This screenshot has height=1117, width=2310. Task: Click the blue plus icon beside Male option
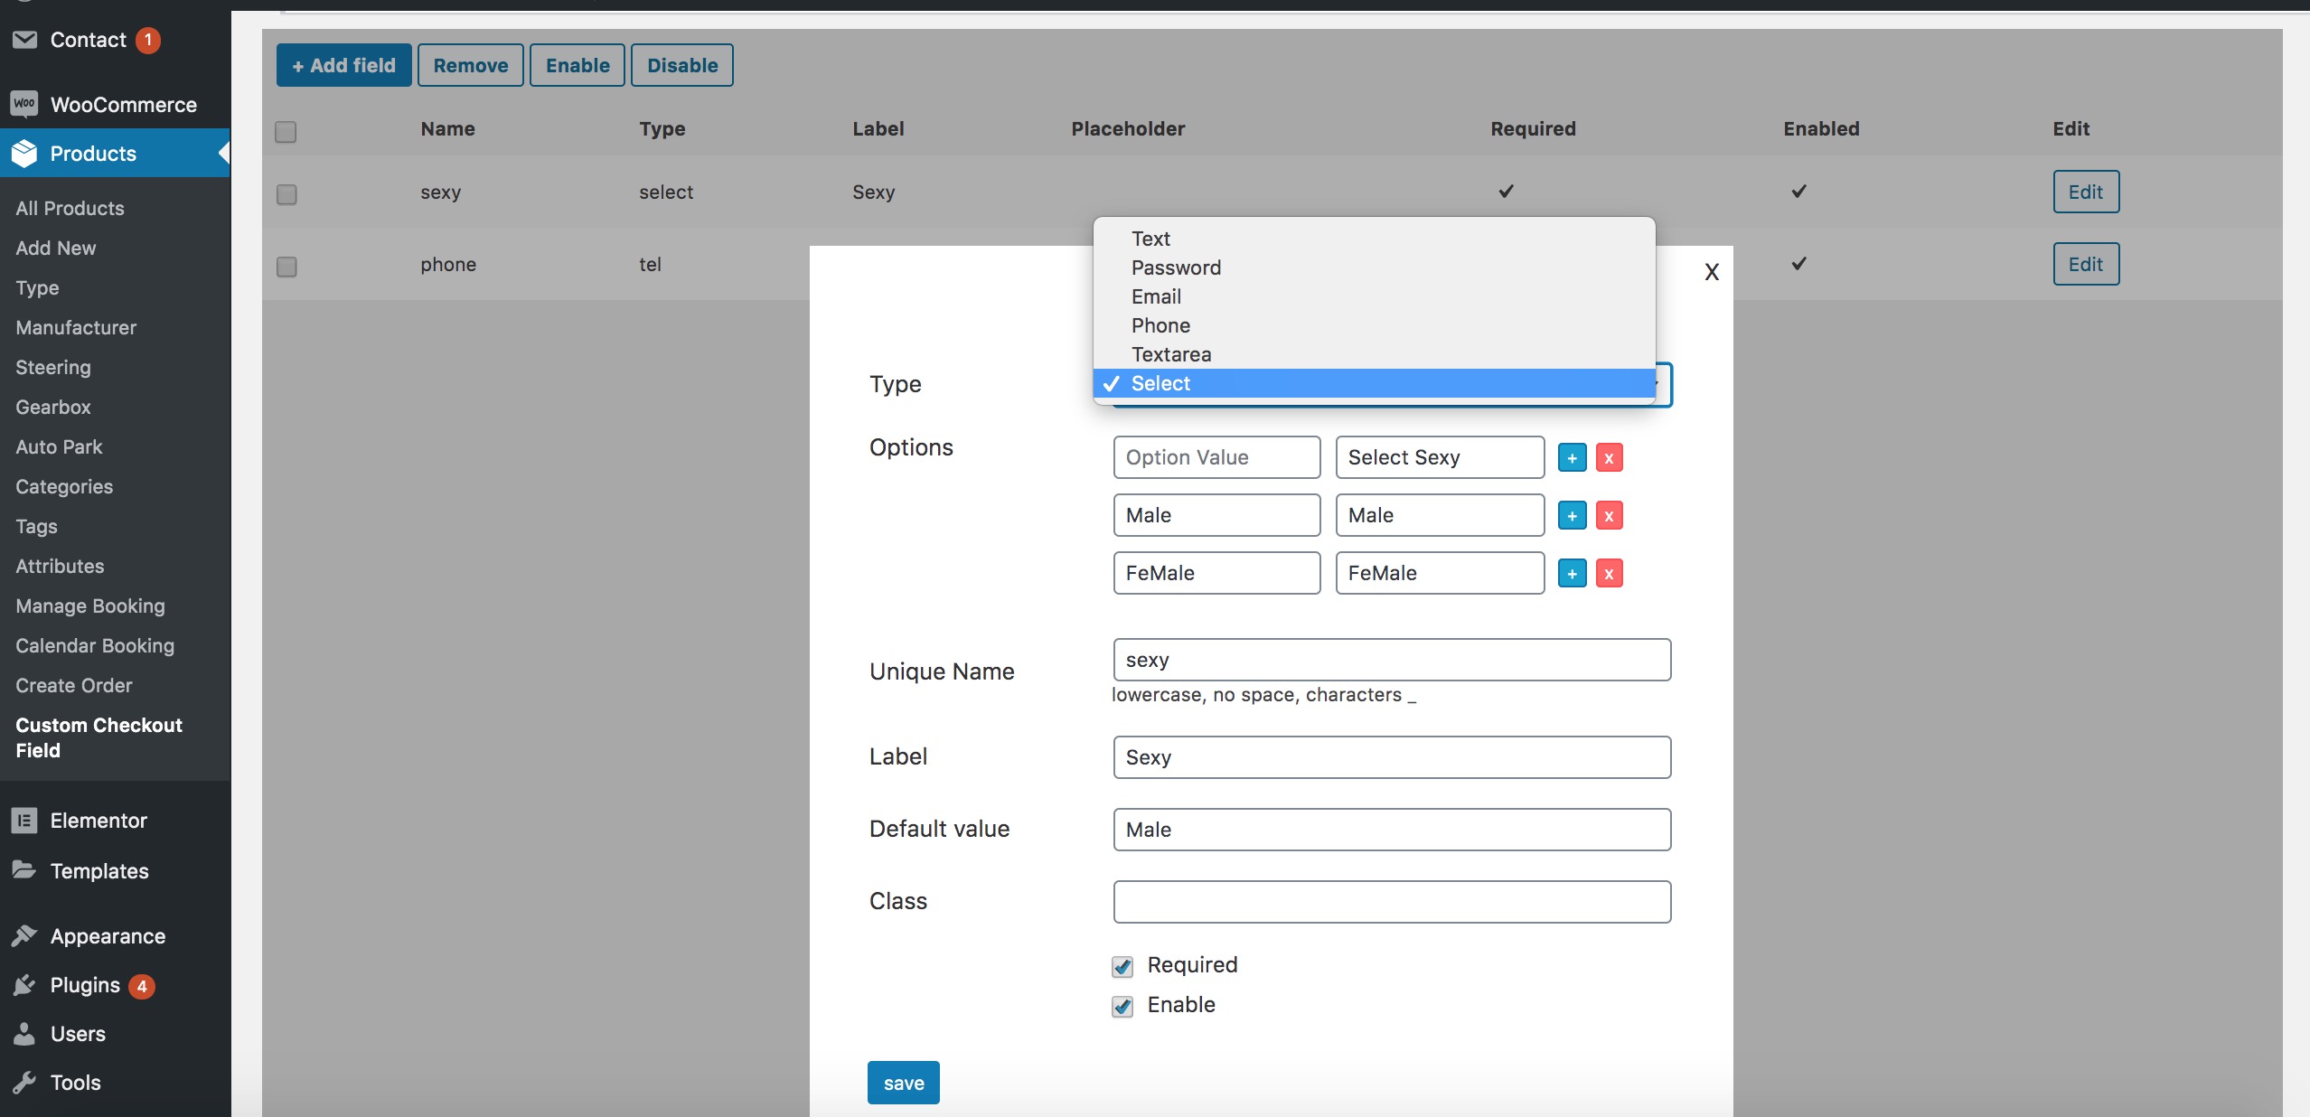(x=1572, y=515)
